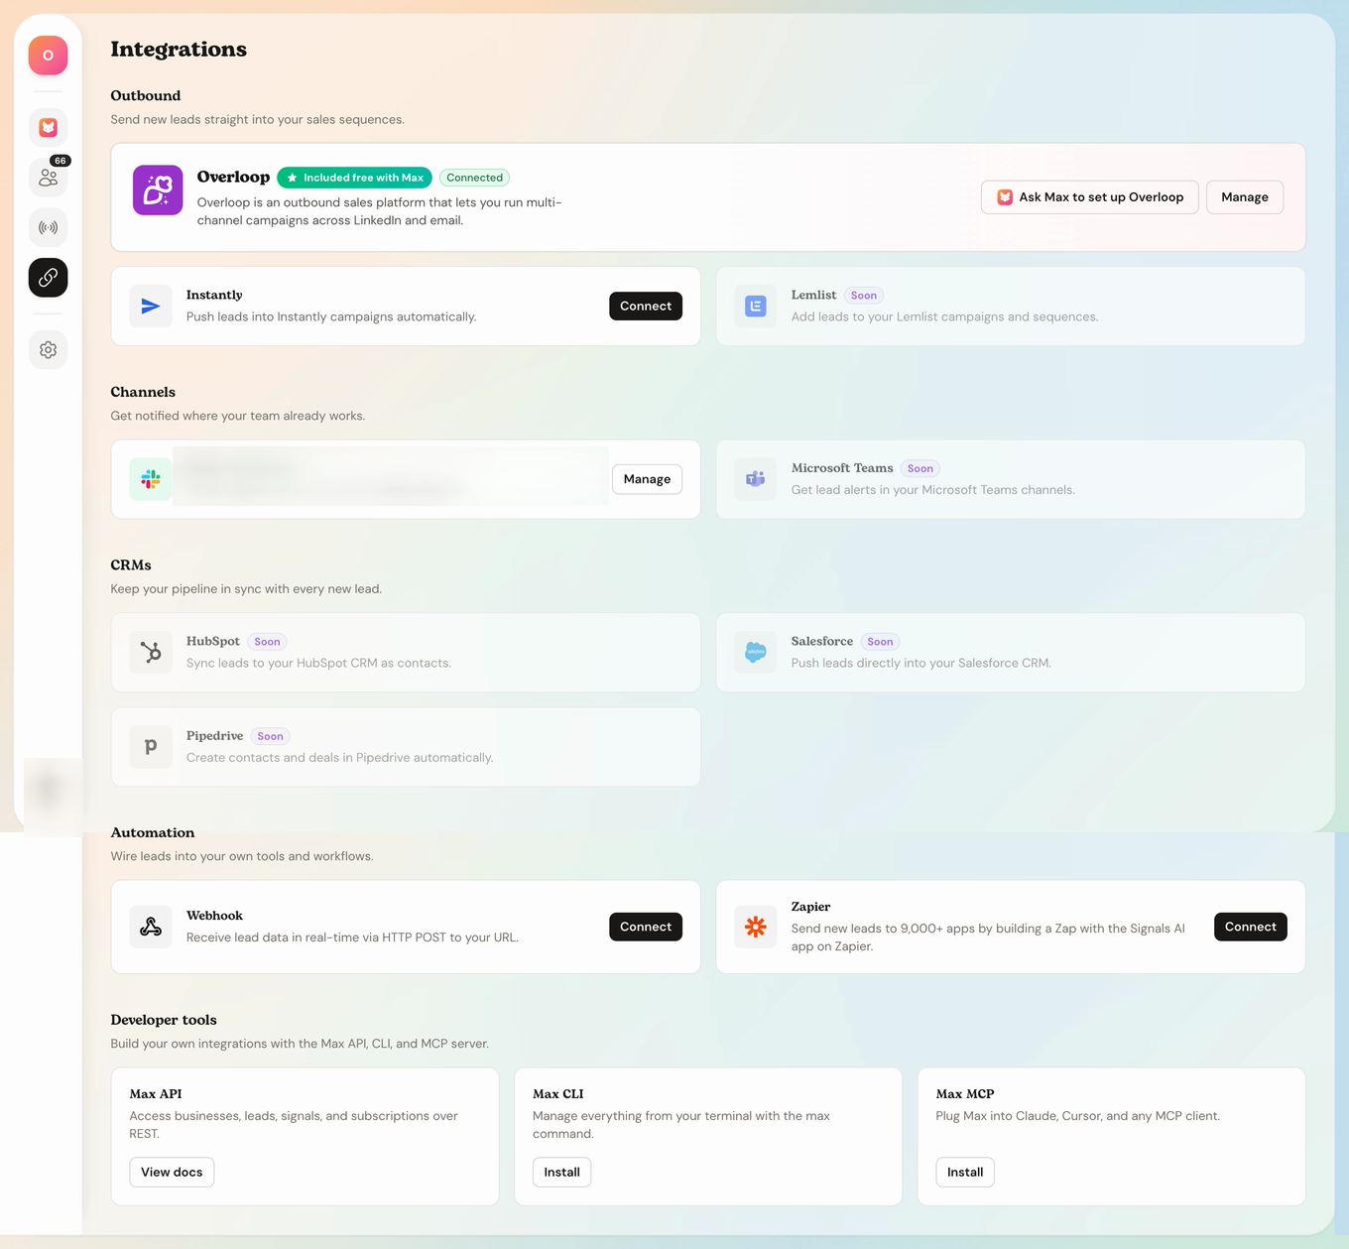1349x1249 pixels.
Task: Click the Overloop purple logo
Action: pos(158,190)
